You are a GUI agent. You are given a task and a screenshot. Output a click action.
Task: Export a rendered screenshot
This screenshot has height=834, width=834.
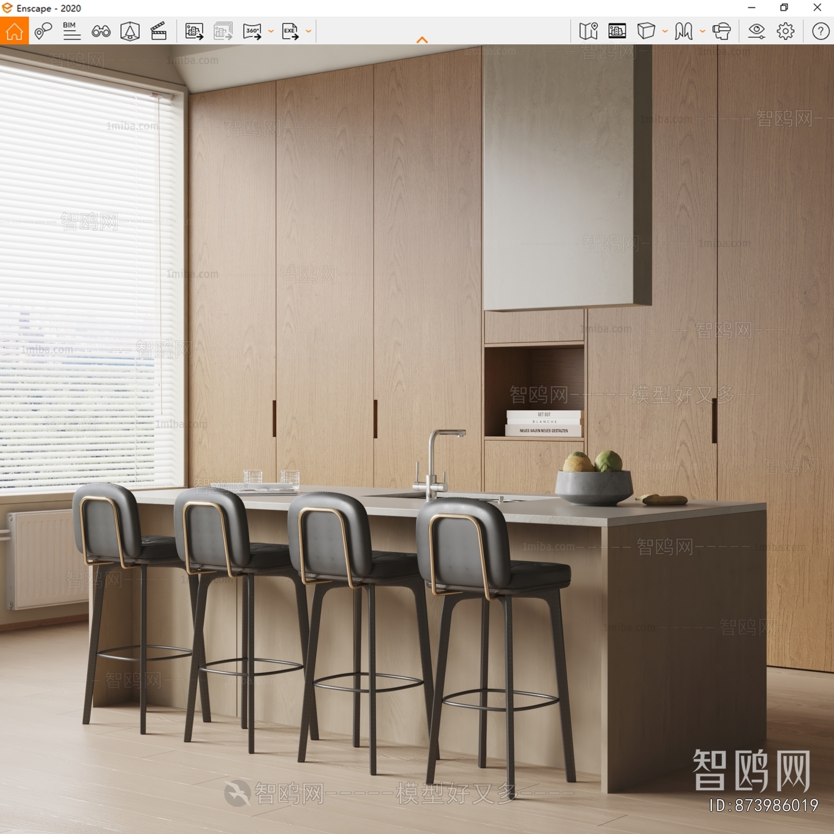point(194,31)
